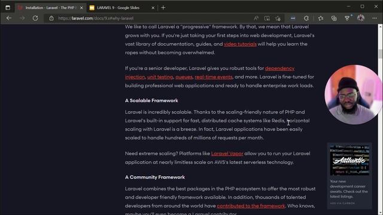383x215 pixels.
Task: Open the unit testing link
Action: pyautogui.click(x=160, y=77)
